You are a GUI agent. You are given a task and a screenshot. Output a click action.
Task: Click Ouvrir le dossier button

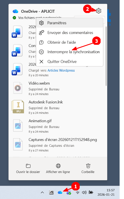tap(28, 169)
